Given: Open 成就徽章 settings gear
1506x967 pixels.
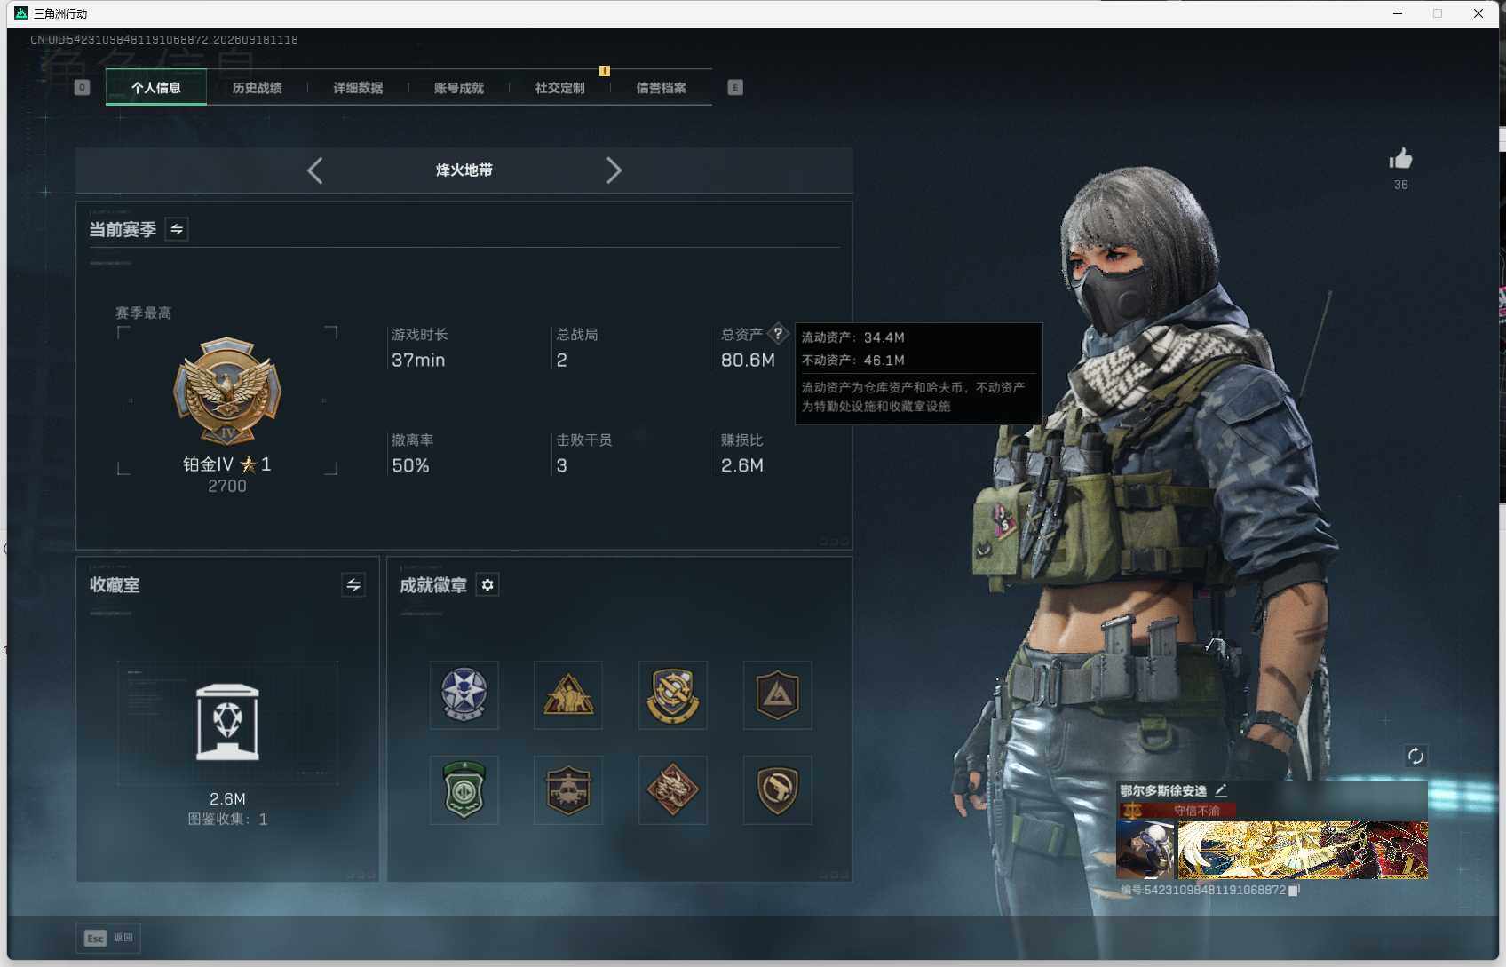Looking at the screenshot, I should [x=487, y=584].
